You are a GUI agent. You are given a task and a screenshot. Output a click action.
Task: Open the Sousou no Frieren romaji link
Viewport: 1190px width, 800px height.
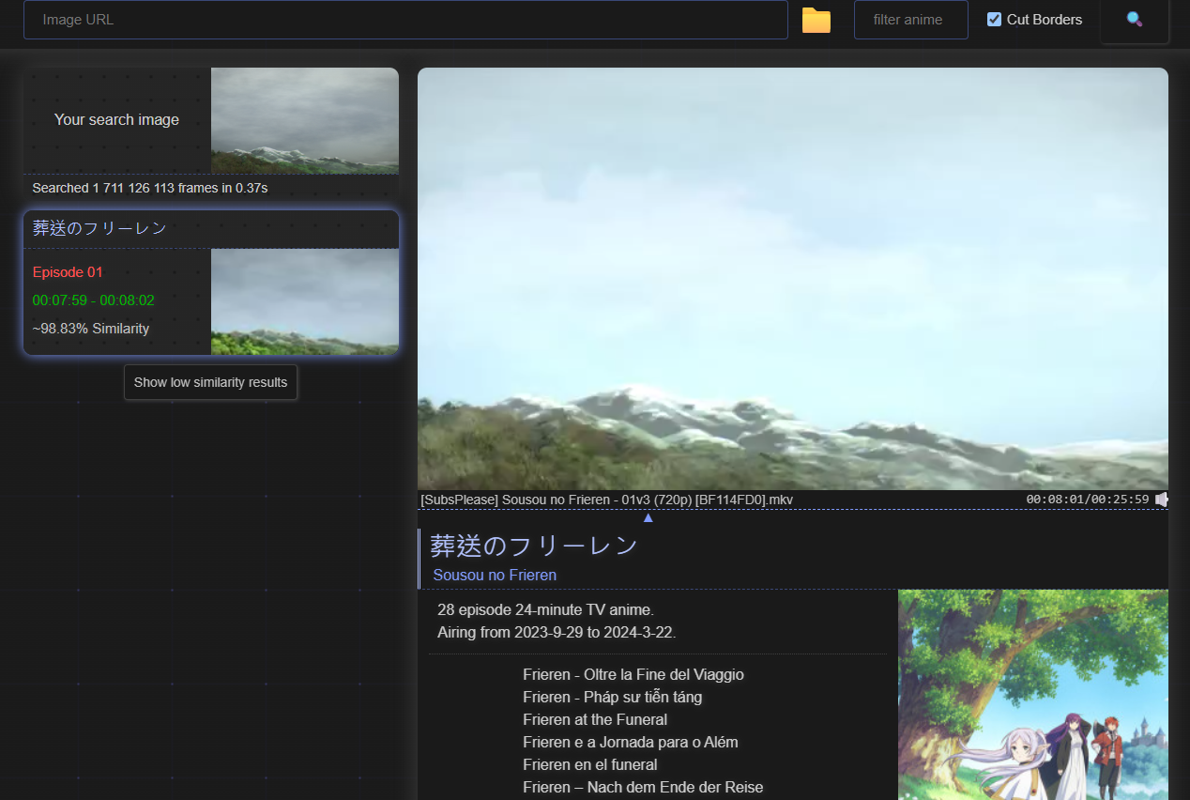coord(495,575)
